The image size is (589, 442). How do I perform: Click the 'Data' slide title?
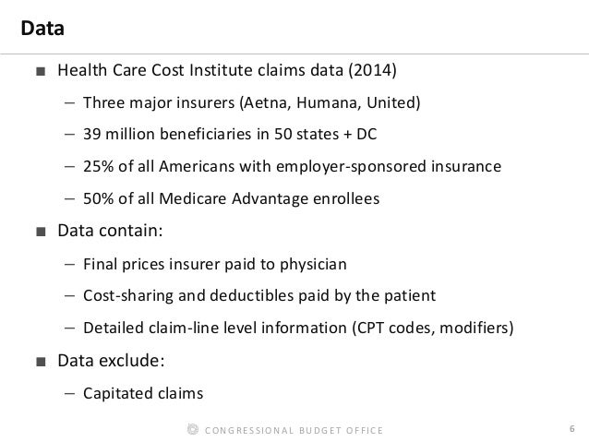pyautogui.click(x=42, y=29)
